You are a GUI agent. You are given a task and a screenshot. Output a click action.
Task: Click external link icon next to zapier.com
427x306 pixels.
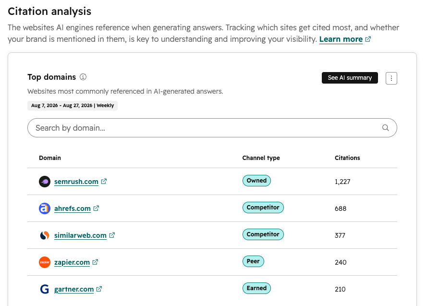[95, 262]
